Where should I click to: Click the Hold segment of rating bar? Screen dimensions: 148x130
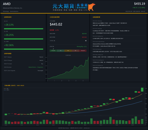pyautogui.click(x=68, y=51)
